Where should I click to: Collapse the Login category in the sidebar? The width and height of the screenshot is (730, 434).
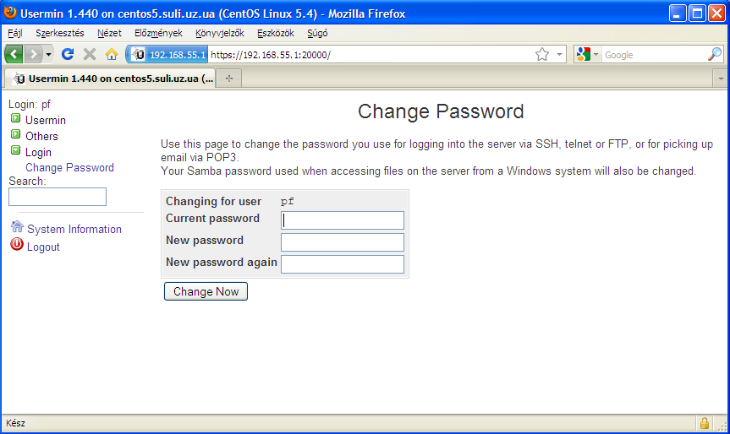[x=15, y=151]
